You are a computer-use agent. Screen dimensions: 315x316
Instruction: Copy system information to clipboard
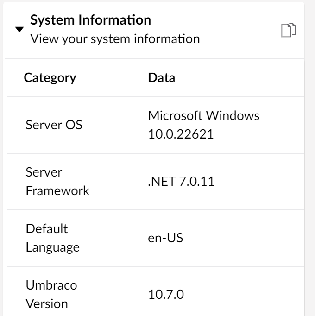[x=289, y=30]
